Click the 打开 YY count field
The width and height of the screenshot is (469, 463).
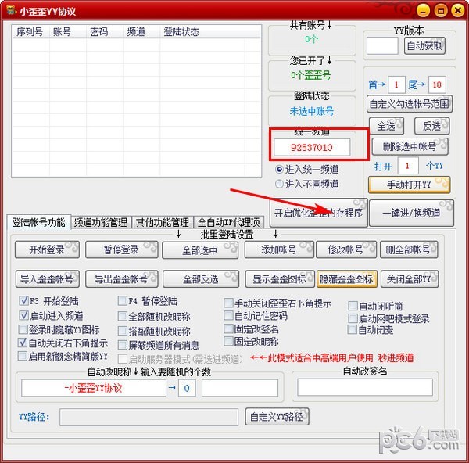[408, 166]
